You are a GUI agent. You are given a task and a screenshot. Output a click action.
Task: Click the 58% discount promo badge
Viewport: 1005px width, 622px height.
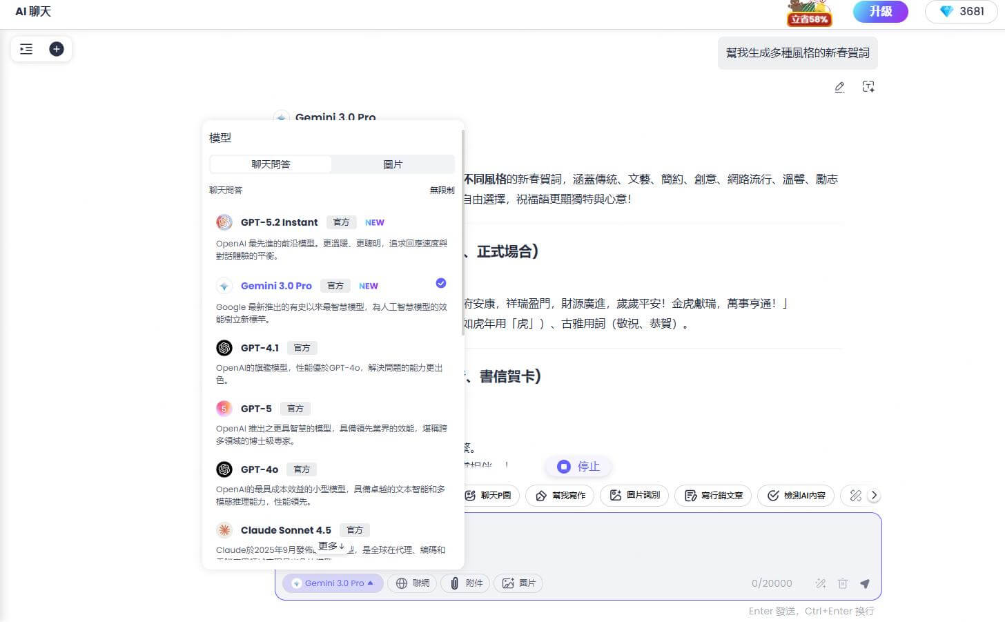(809, 13)
